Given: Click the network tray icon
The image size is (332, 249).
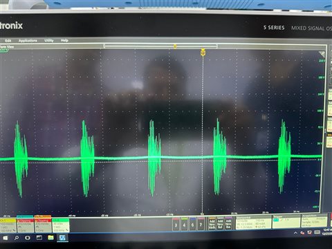Looking at the screenshot, I should pos(310,232).
